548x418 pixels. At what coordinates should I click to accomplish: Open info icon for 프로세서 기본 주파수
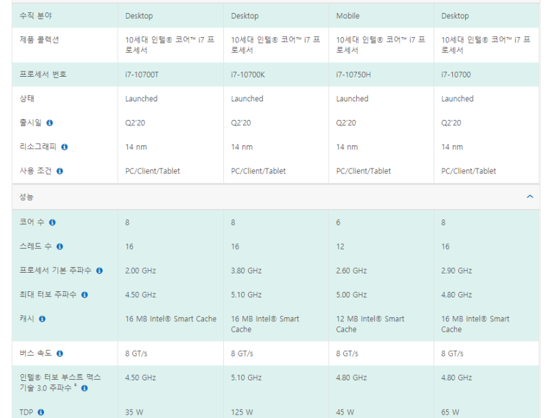(99, 271)
